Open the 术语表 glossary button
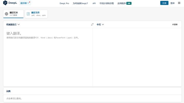This screenshot has width=184, height=103. point(175,24)
